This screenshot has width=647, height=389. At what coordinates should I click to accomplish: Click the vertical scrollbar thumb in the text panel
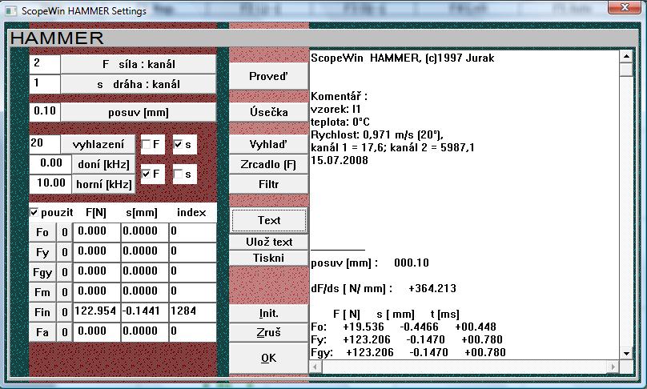[626, 69]
